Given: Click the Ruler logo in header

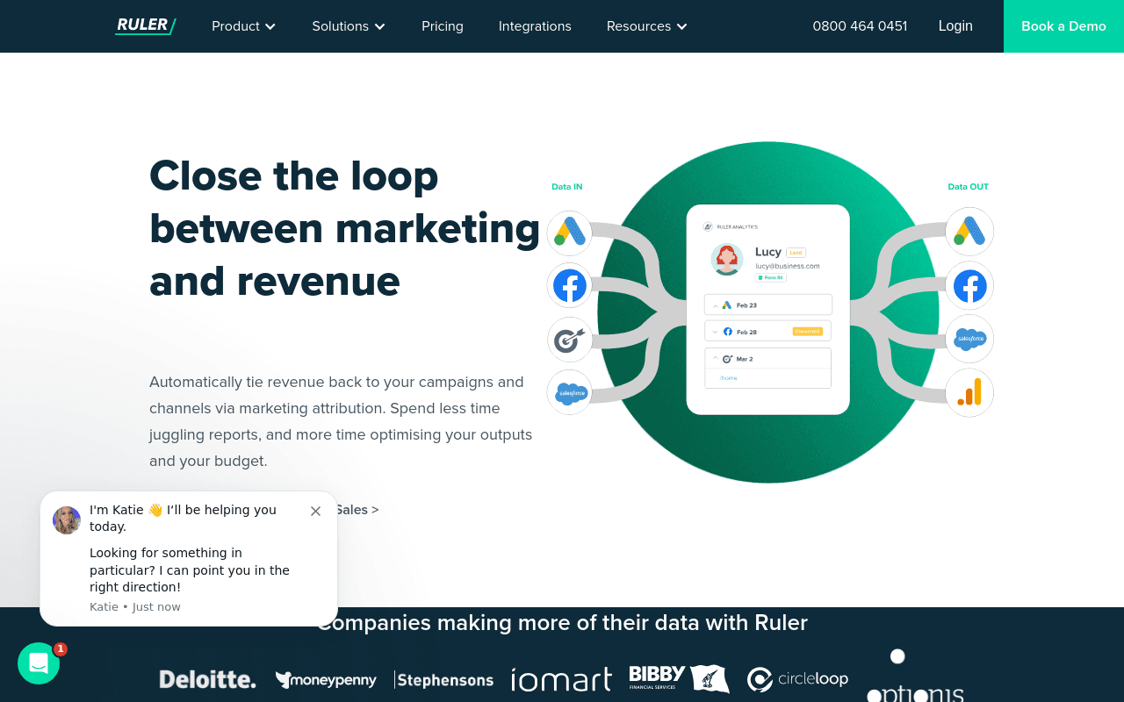Looking at the screenshot, I should (145, 25).
